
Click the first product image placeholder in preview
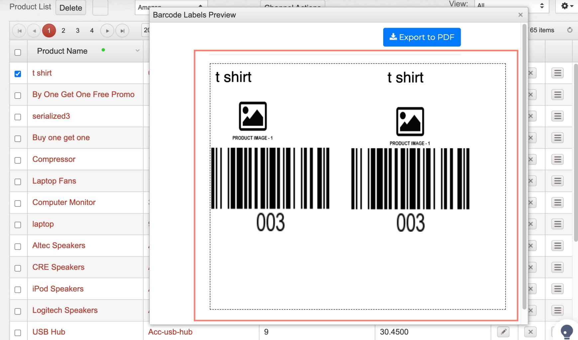pyautogui.click(x=253, y=116)
